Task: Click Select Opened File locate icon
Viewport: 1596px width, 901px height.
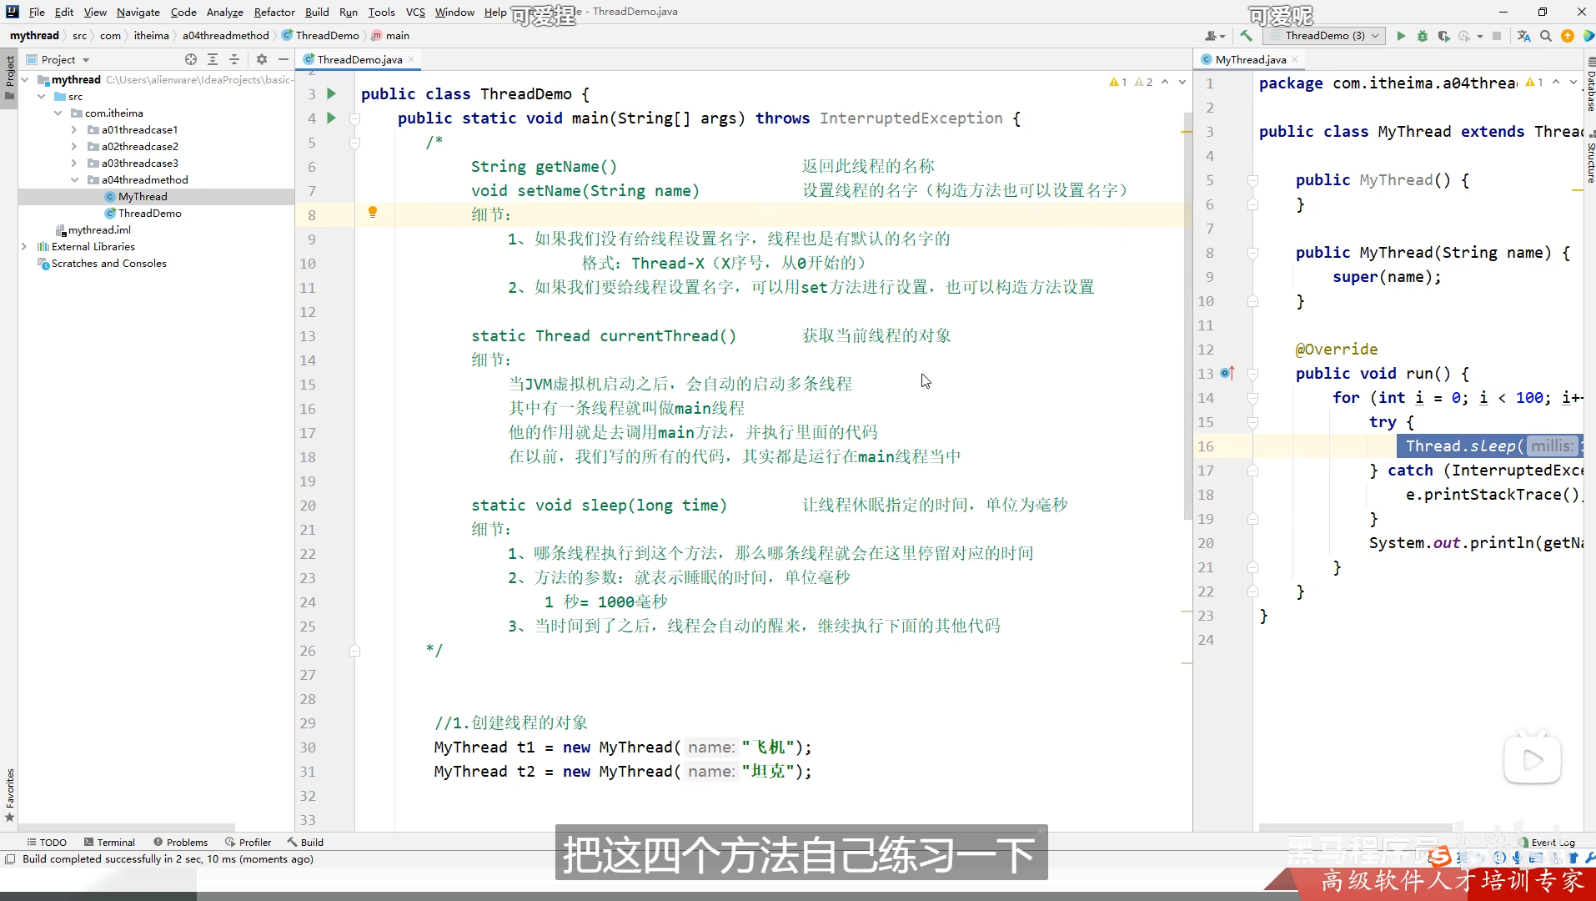Action: tap(191, 59)
